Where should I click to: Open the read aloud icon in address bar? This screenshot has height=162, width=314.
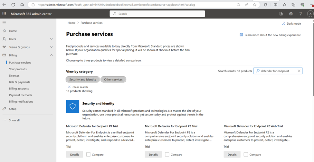pos(246,4)
